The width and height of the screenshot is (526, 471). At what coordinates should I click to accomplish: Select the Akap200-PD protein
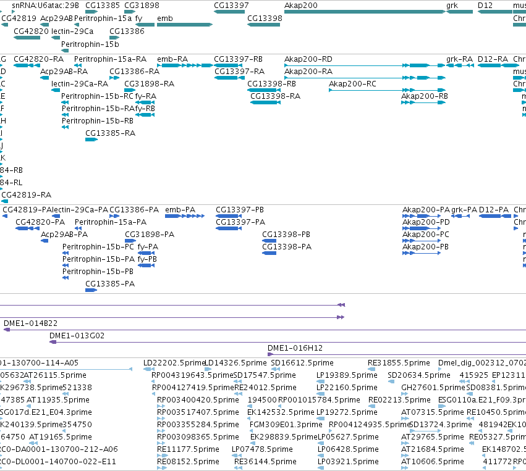pos(422,228)
